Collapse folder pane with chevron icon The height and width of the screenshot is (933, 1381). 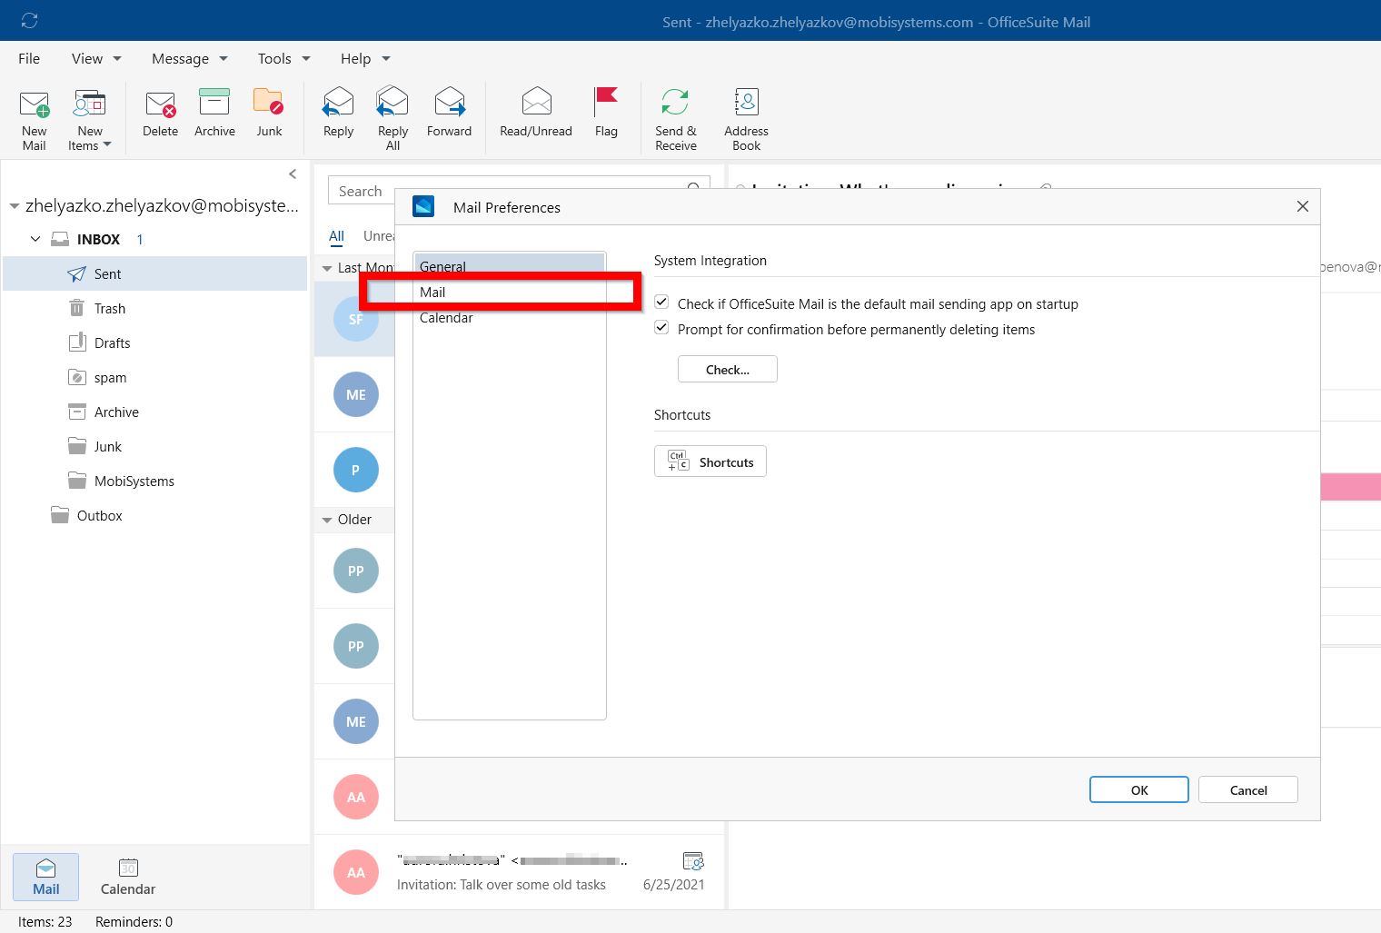coord(293,174)
